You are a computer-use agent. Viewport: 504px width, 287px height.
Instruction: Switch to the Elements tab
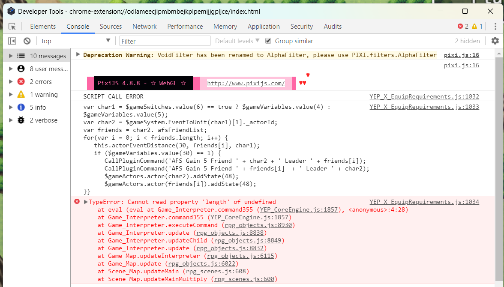[43, 27]
